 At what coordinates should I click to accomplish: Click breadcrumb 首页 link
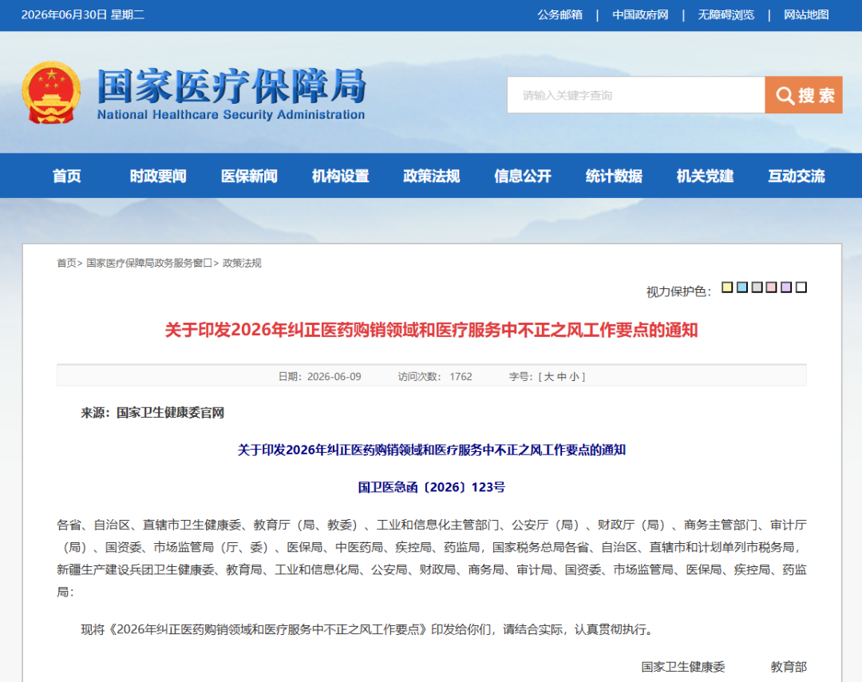66,263
